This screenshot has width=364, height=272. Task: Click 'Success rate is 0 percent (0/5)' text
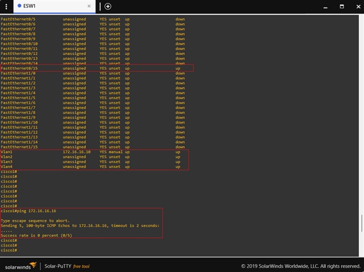click(36, 236)
